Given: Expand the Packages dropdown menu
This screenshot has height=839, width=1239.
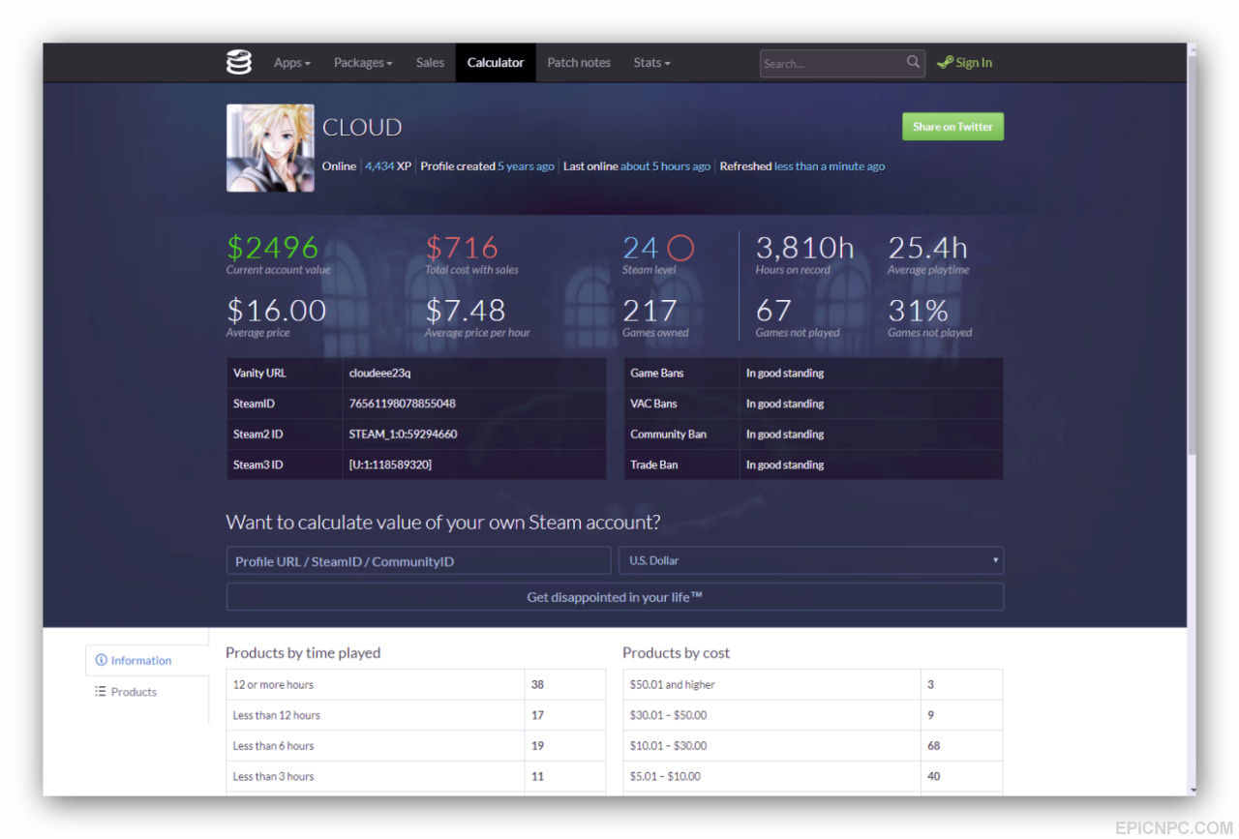Looking at the screenshot, I should tap(363, 63).
